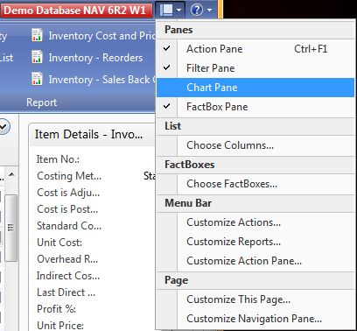Viewport: 357px width, 331px height.
Task: Open the Inventory - Reorders report
Action: 95,58
